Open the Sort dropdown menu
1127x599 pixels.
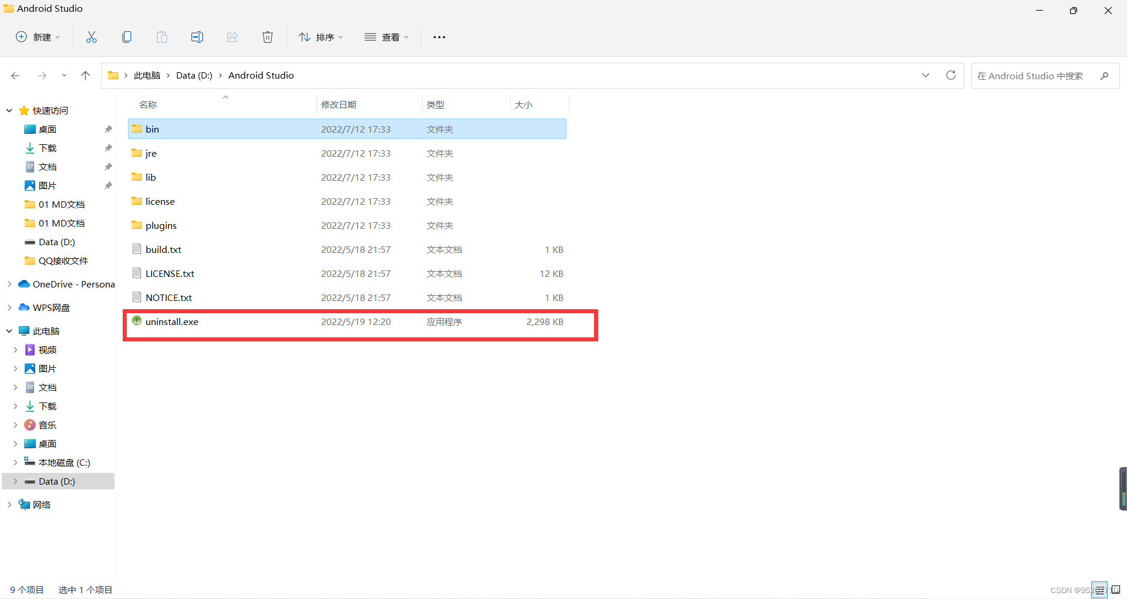coord(320,37)
